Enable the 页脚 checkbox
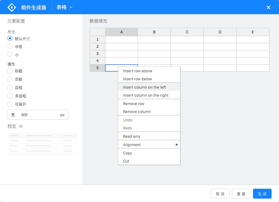Image resolution: width=279 pixels, height=202 pixels. (x=10, y=79)
